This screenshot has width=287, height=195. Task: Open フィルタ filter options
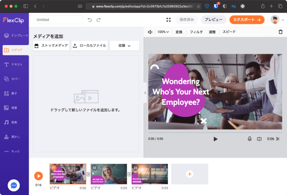click(x=196, y=32)
